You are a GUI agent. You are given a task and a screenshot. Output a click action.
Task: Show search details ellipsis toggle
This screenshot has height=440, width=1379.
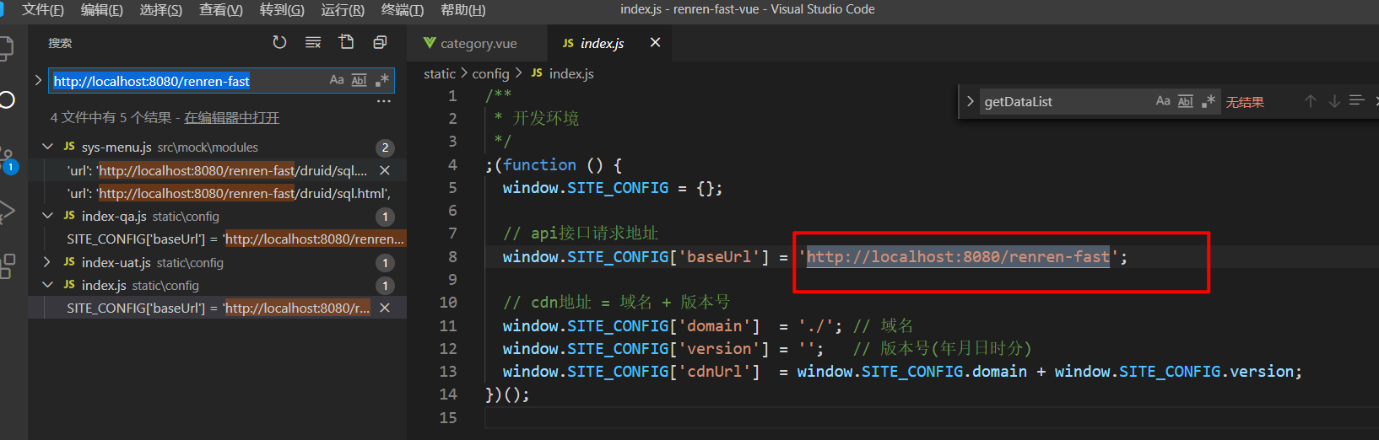tap(384, 101)
